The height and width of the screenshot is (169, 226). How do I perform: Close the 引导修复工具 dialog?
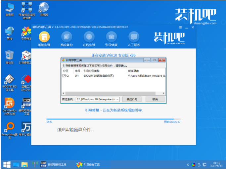click(161, 60)
